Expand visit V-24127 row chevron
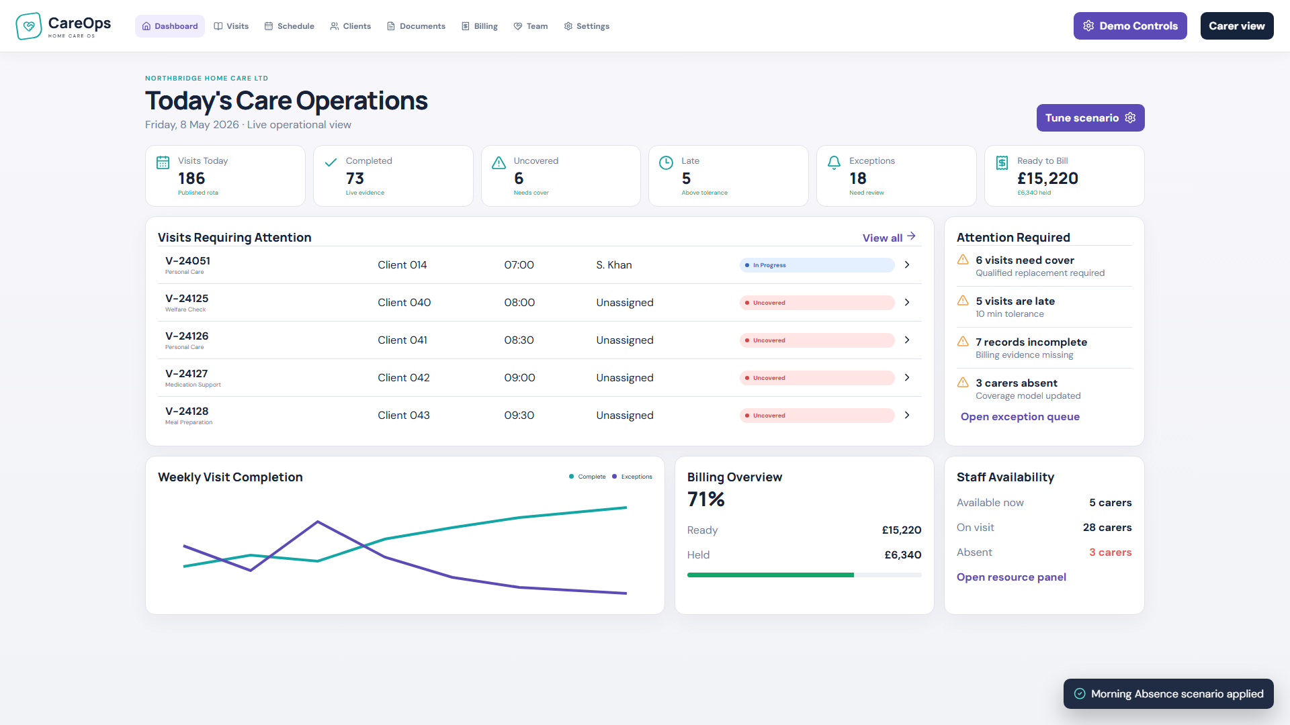This screenshot has height=725, width=1290. pos(907,377)
